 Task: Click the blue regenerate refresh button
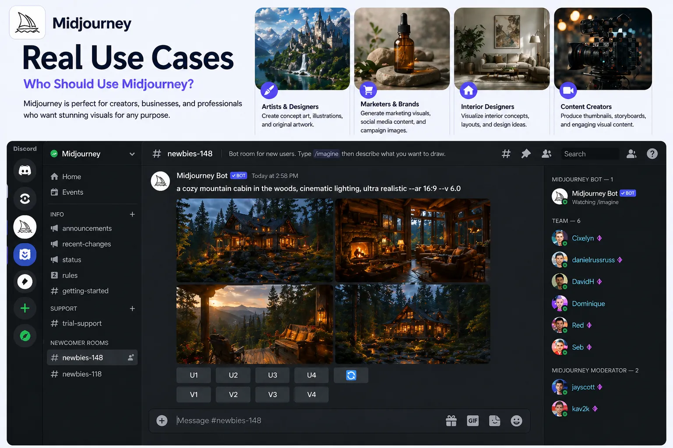(351, 375)
